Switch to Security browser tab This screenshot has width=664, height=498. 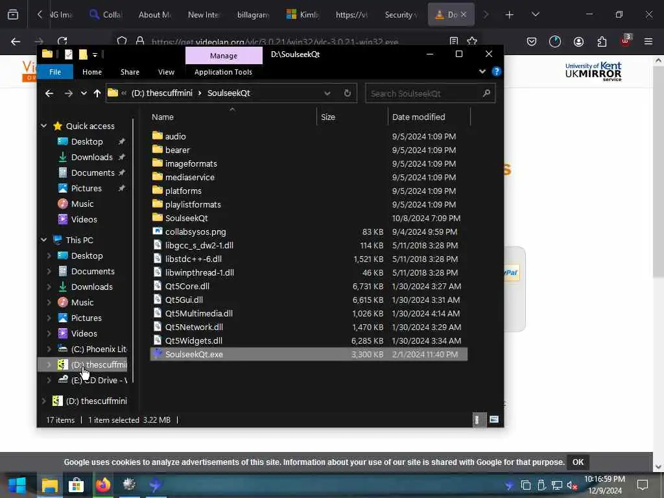point(401,15)
